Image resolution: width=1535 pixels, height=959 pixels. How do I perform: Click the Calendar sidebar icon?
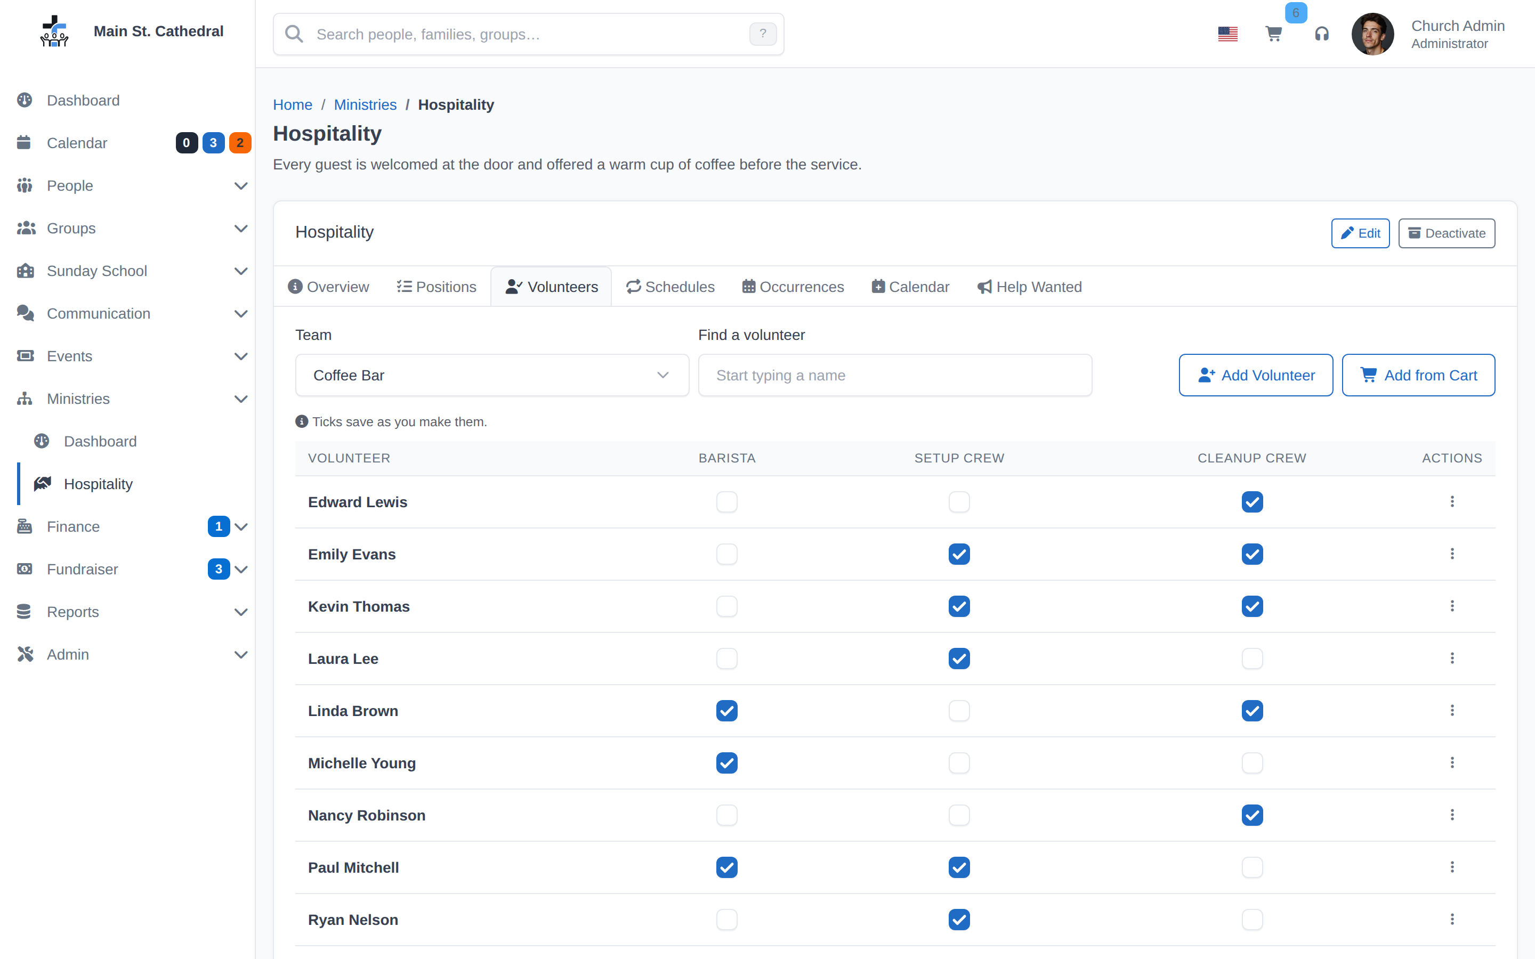point(24,143)
